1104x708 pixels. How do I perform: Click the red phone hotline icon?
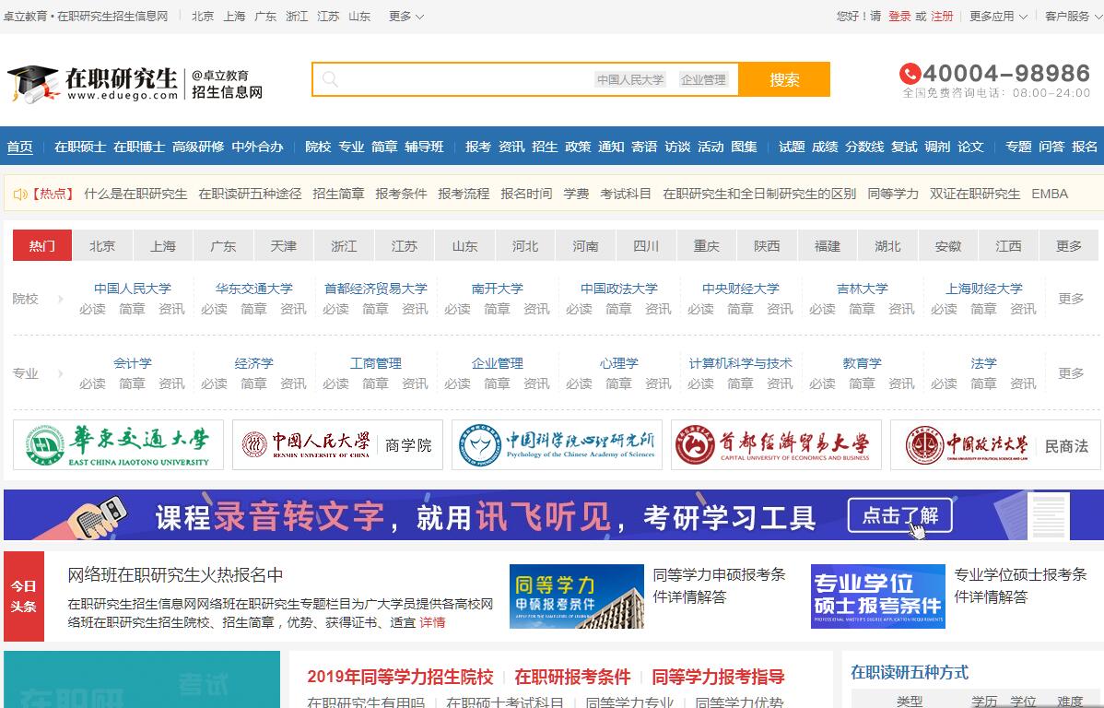(x=910, y=74)
